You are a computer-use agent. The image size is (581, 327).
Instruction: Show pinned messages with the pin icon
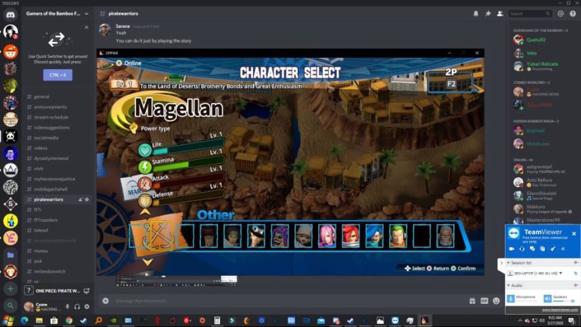pos(487,13)
